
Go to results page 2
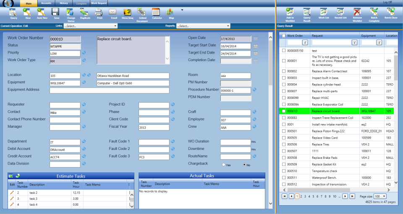301,196
